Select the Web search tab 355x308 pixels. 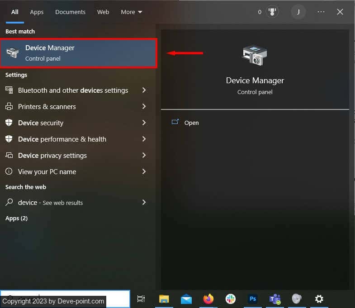[x=103, y=12]
